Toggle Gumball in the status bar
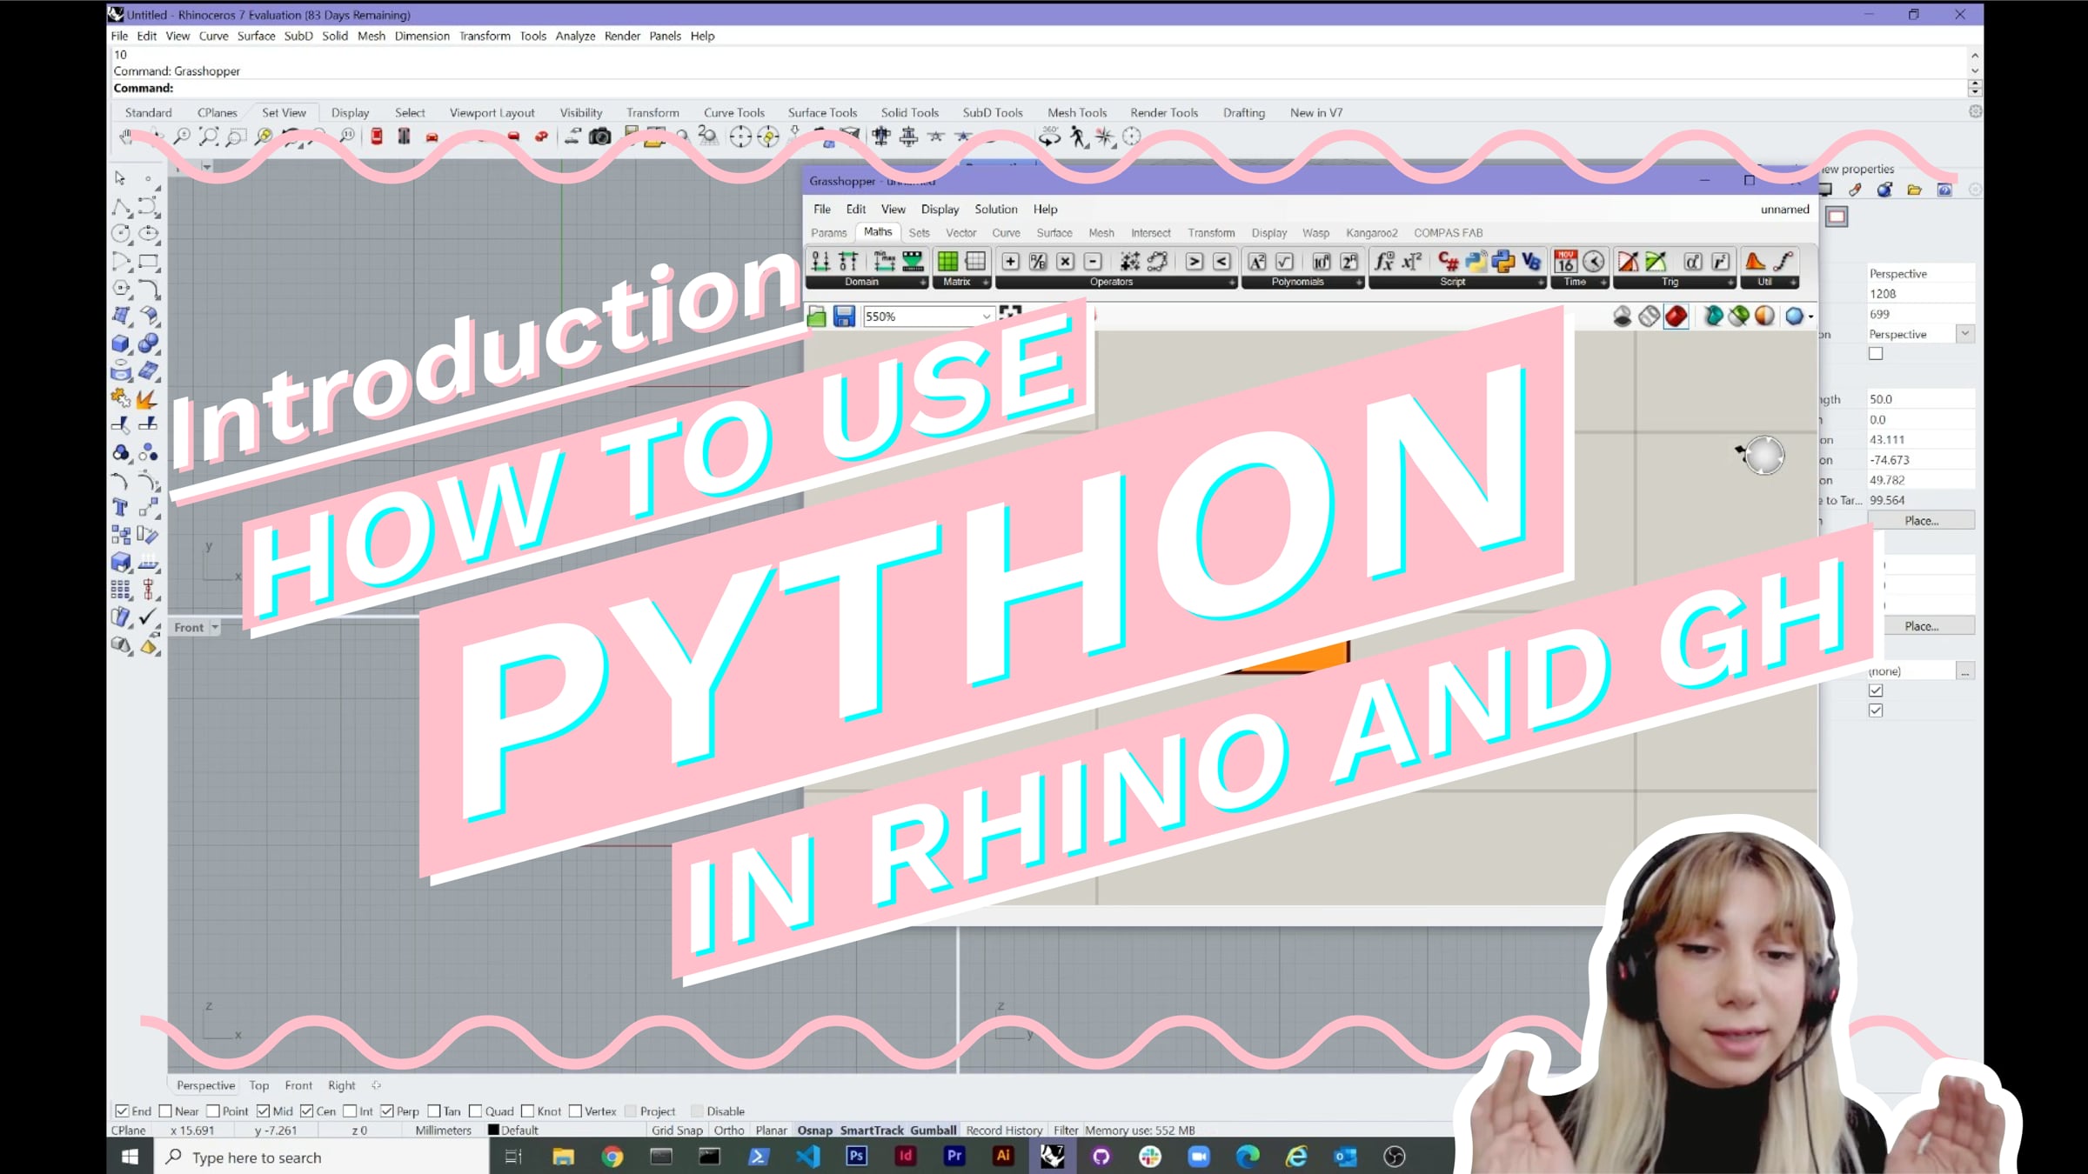 click(934, 1131)
